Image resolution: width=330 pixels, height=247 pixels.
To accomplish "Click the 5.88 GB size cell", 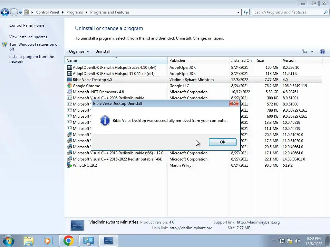I will (272, 92).
